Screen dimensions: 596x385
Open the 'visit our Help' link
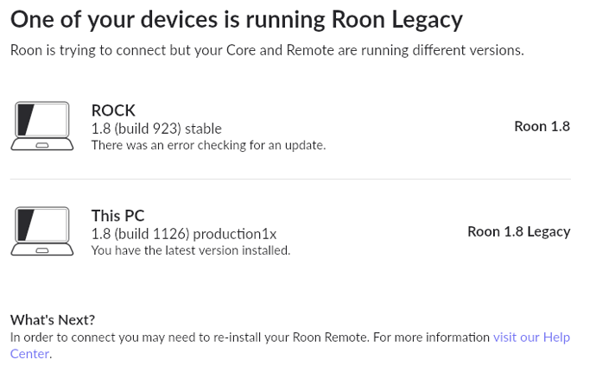(x=531, y=338)
